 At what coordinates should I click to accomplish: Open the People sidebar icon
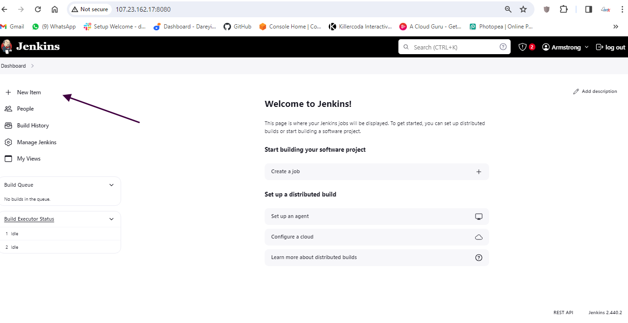coord(8,109)
